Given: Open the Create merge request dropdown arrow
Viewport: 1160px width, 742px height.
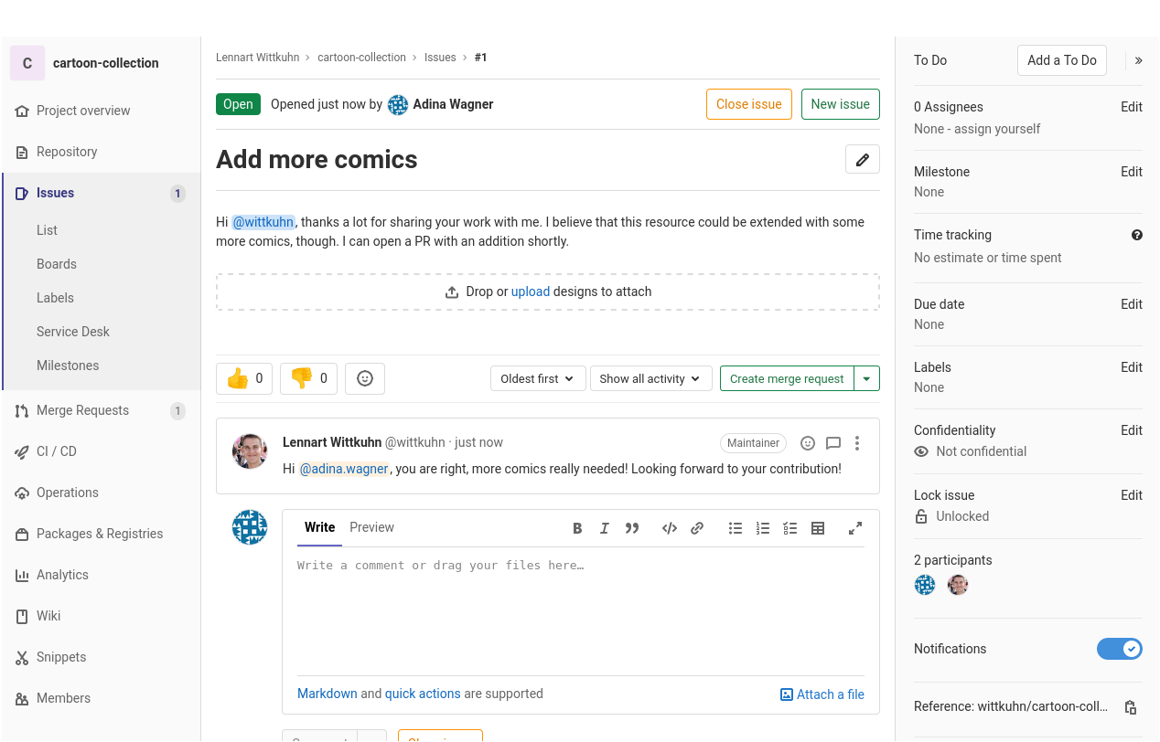Looking at the screenshot, I should pos(866,378).
